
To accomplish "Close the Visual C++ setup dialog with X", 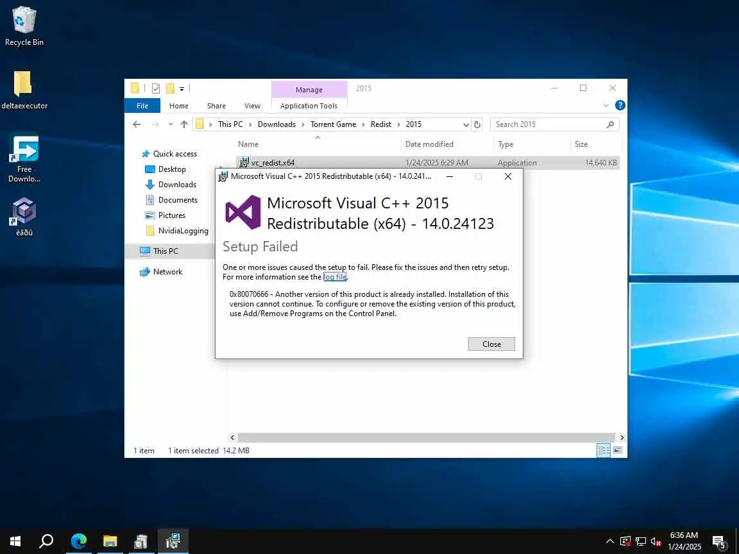I will 507,176.
